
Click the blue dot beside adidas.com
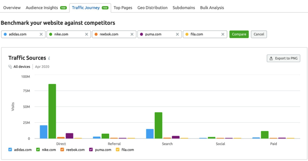click(x=5, y=34)
